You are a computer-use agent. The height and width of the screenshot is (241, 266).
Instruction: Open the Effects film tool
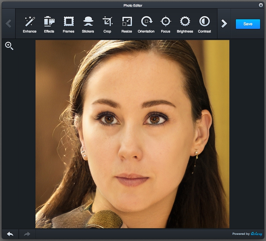click(49, 24)
